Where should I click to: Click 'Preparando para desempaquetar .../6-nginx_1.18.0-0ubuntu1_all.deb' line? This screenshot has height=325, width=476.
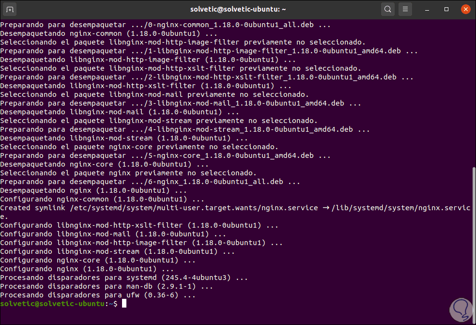150,182
